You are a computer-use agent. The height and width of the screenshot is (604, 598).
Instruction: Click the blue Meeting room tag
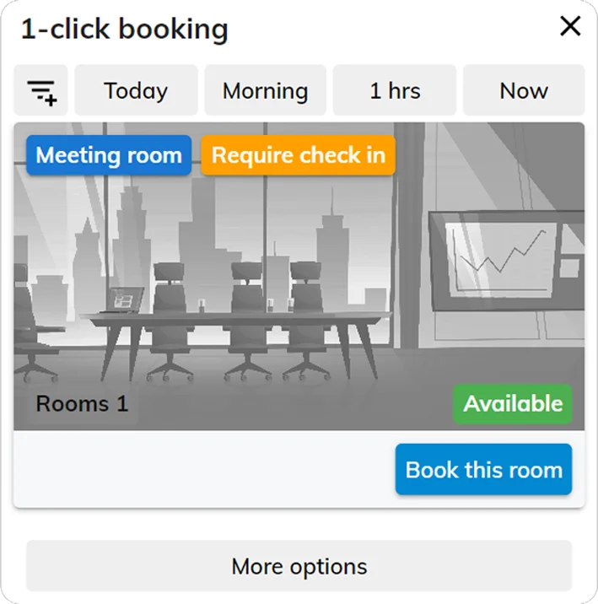tap(109, 156)
